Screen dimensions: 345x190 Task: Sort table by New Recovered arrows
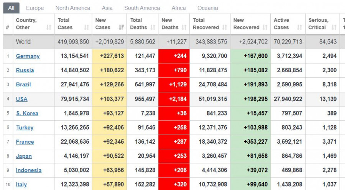click(x=265, y=28)
